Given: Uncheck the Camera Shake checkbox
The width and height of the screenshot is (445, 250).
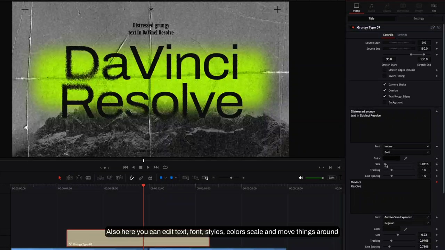Looking at the screenshot, I should [385, 85].
